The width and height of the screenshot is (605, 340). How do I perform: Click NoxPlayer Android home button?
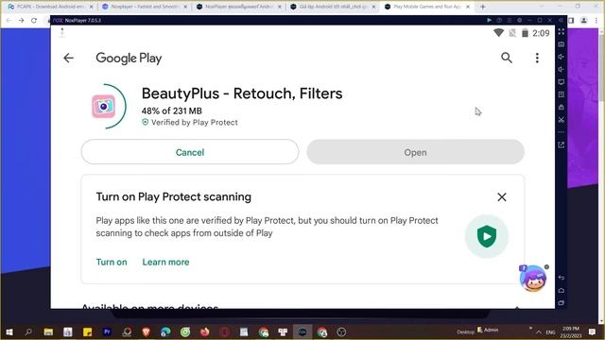click(x=562, y=290)
